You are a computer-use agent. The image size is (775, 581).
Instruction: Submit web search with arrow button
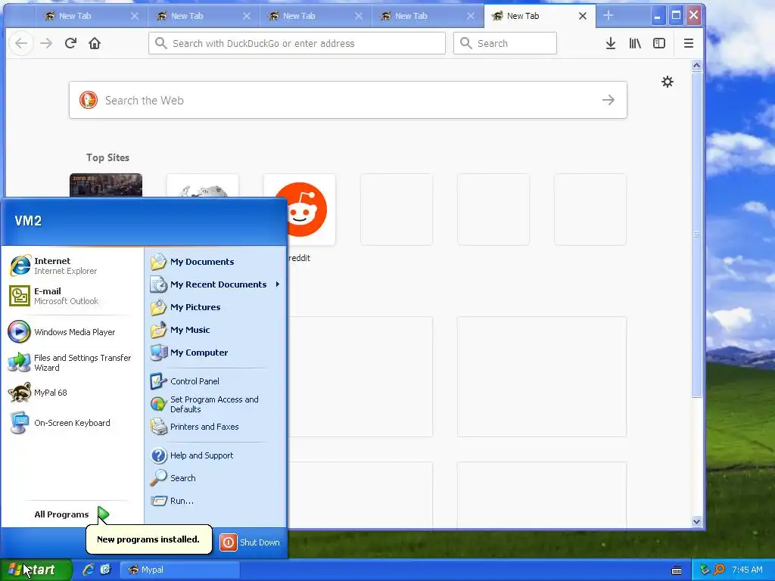[608, 101]
